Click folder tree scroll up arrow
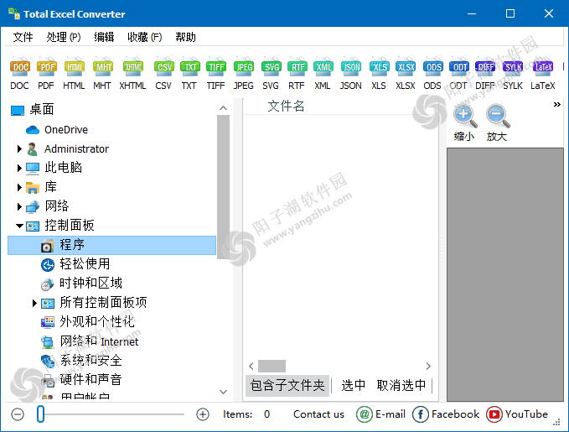Viewport: 569px width, 432px height. click(223, 108)
